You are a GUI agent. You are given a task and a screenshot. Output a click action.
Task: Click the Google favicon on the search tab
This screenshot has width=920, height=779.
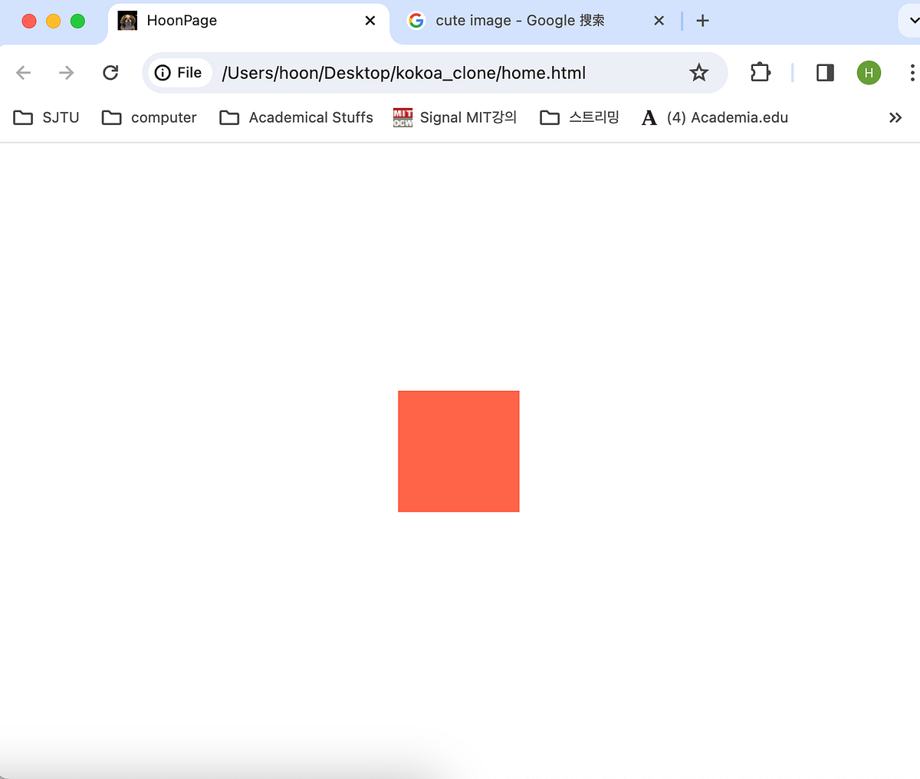tap(416, 21)
